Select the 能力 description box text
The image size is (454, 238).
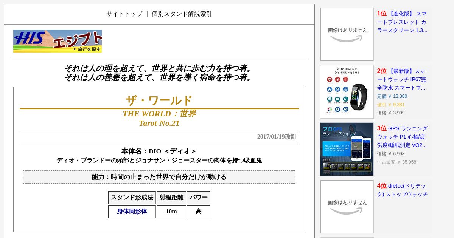(x=159, y=177)
